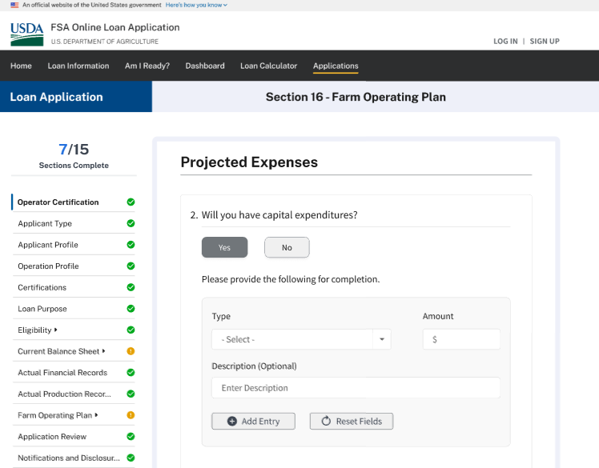Open the Loan Calculator menu item
This screenshot has height=468, width=599.
pos(268,66)
